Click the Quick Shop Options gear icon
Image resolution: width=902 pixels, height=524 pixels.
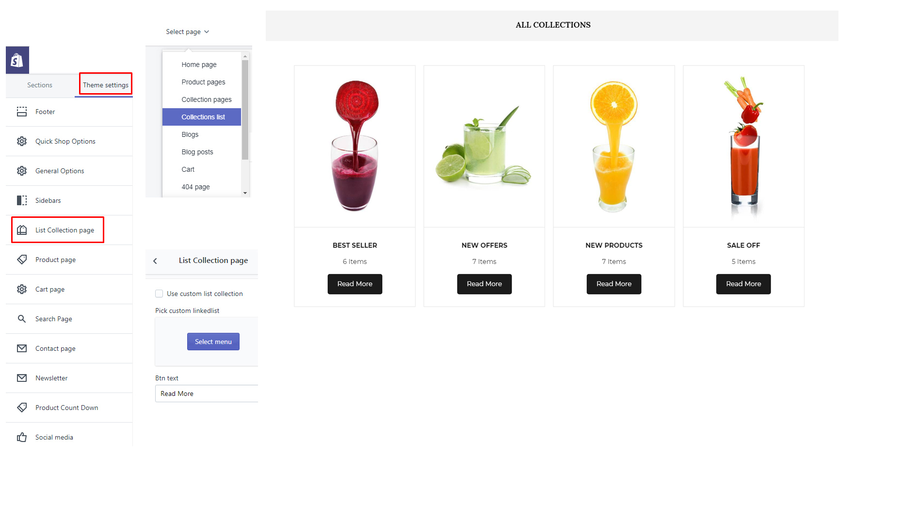tap(22, 141)
